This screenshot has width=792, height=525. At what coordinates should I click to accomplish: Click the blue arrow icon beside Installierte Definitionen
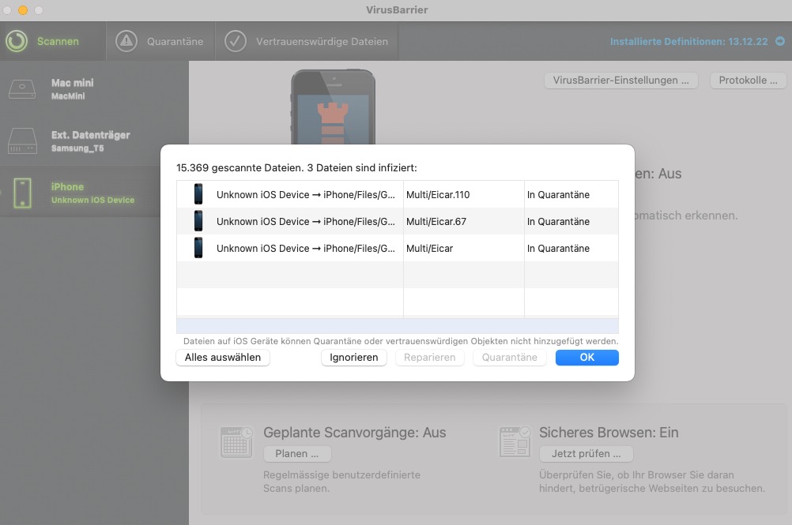(780, 41)
